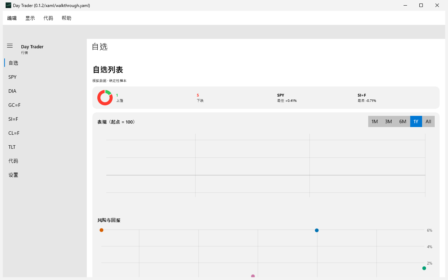
Task: Click the Day Trader app icon in title bar
Action: (8, 5)
